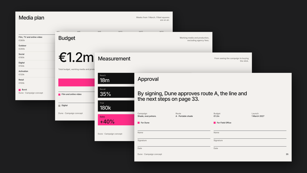The height and width of the screenshot is (173, 307).
Task: Click pink square beside 'Film and online video'
Action: point(59,94)
